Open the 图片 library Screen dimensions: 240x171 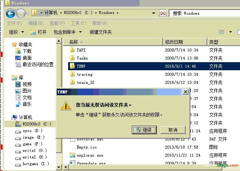24,91
